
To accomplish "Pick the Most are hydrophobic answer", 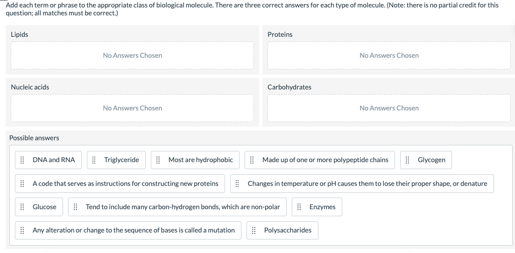I will [x=200, y=160].
